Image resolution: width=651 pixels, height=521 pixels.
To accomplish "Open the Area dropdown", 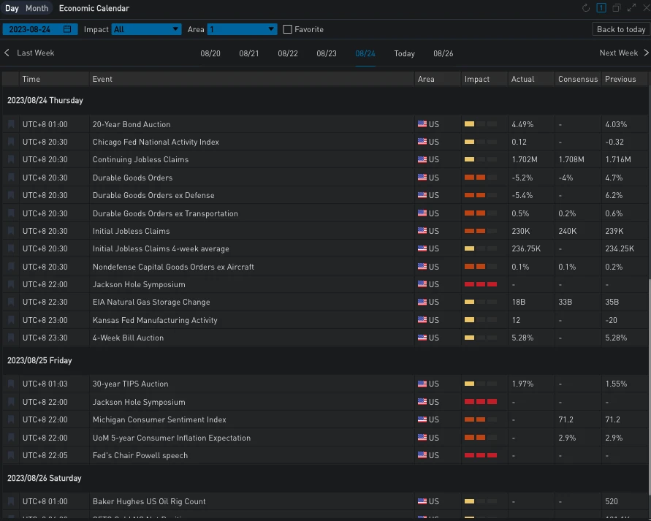I will click(242, 29).
